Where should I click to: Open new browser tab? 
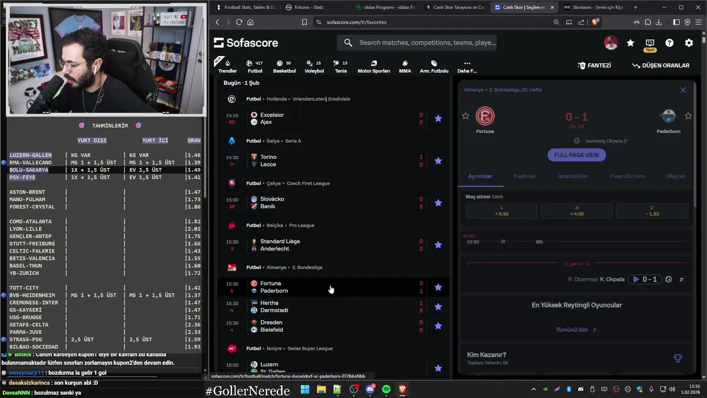[x=635, y=7]
